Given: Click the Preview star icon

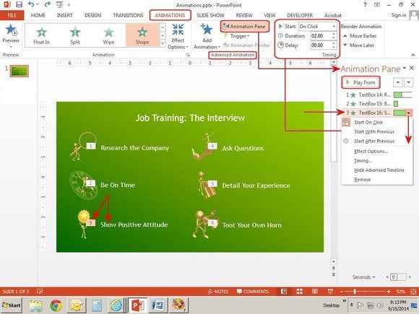Looking at the screenshot, I should click(x=11, y=30).
